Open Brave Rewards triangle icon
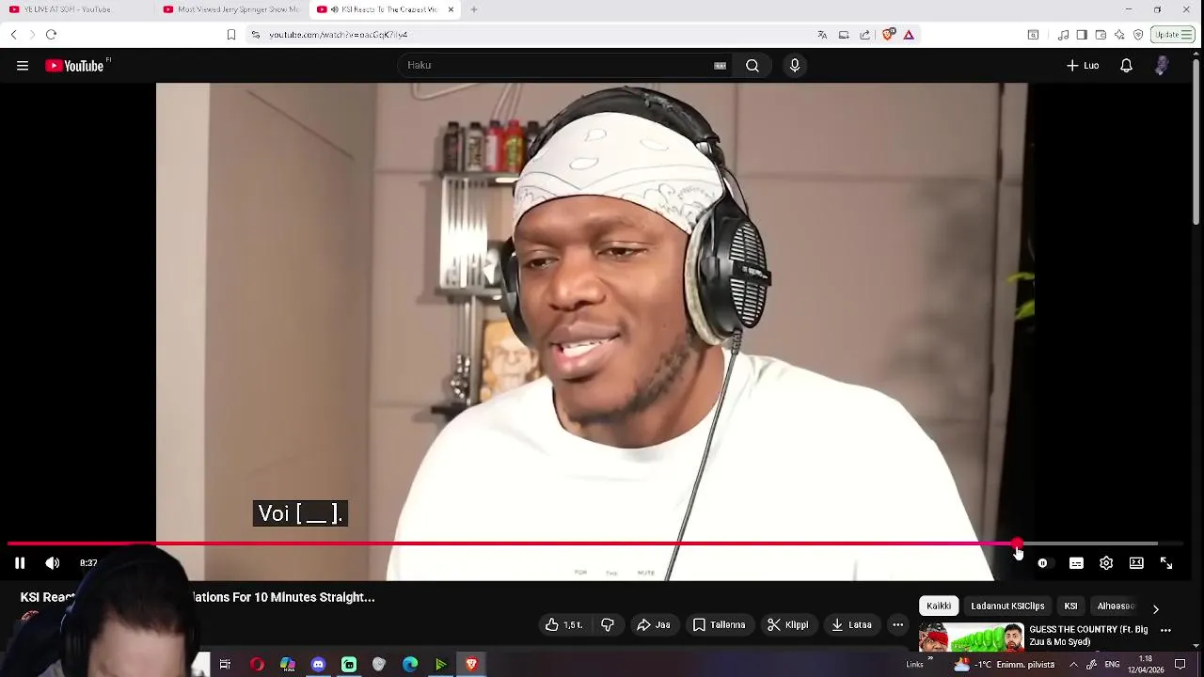The width and height of the screenshot is (1204, 677). tap(909, 35)
